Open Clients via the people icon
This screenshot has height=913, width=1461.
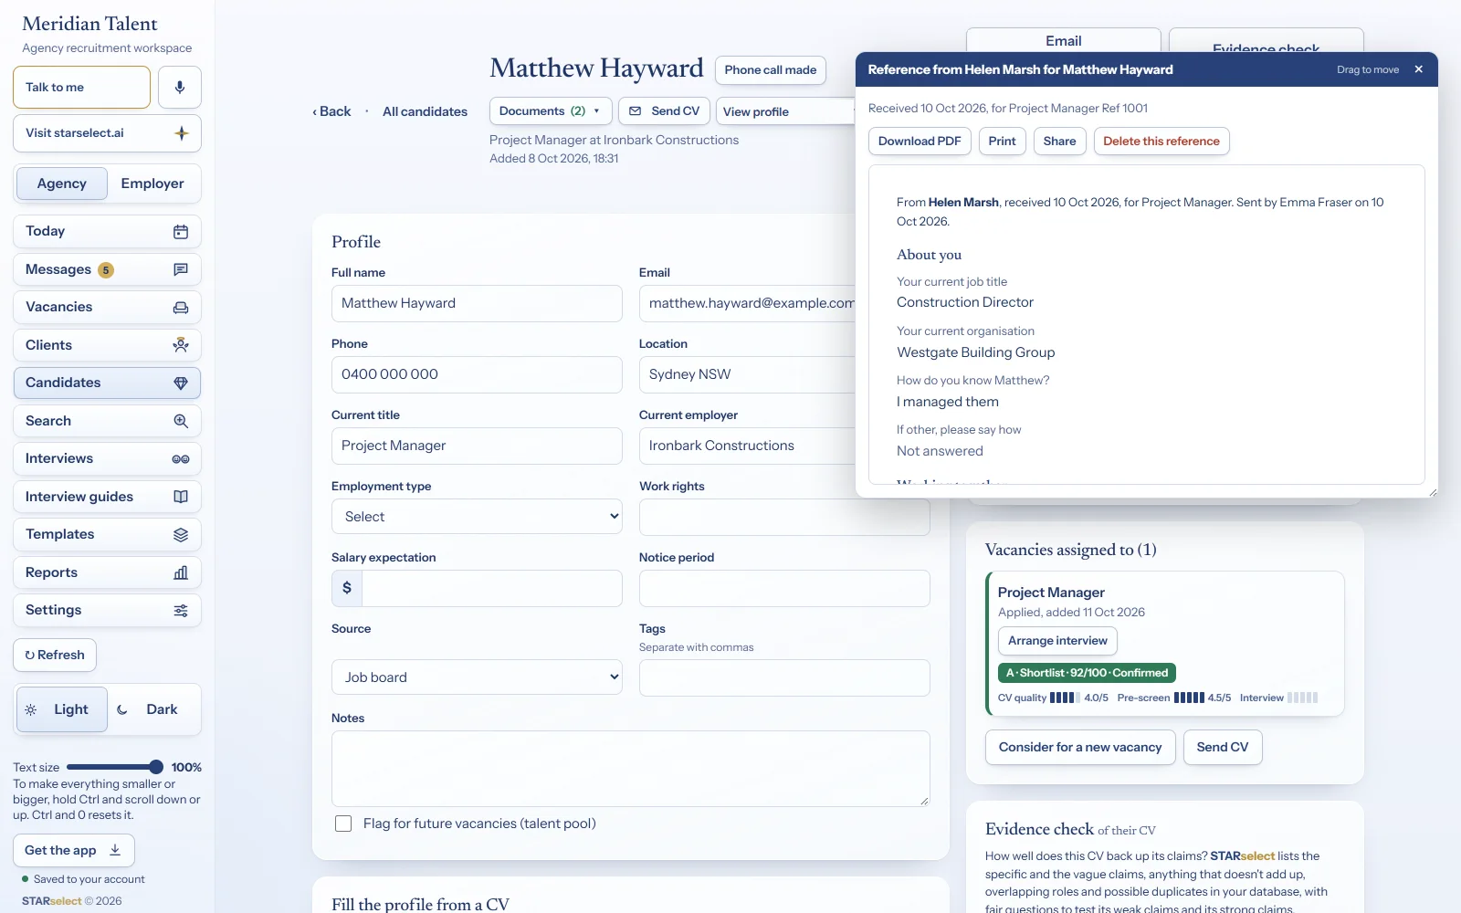181,345
